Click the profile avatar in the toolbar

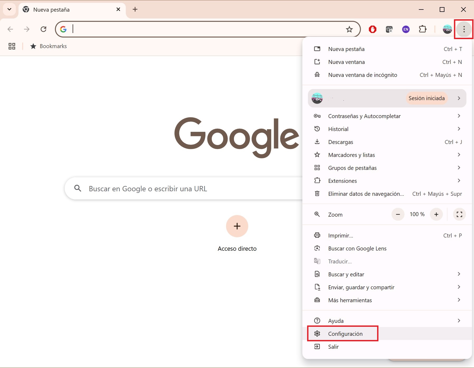tap(447, 29)
